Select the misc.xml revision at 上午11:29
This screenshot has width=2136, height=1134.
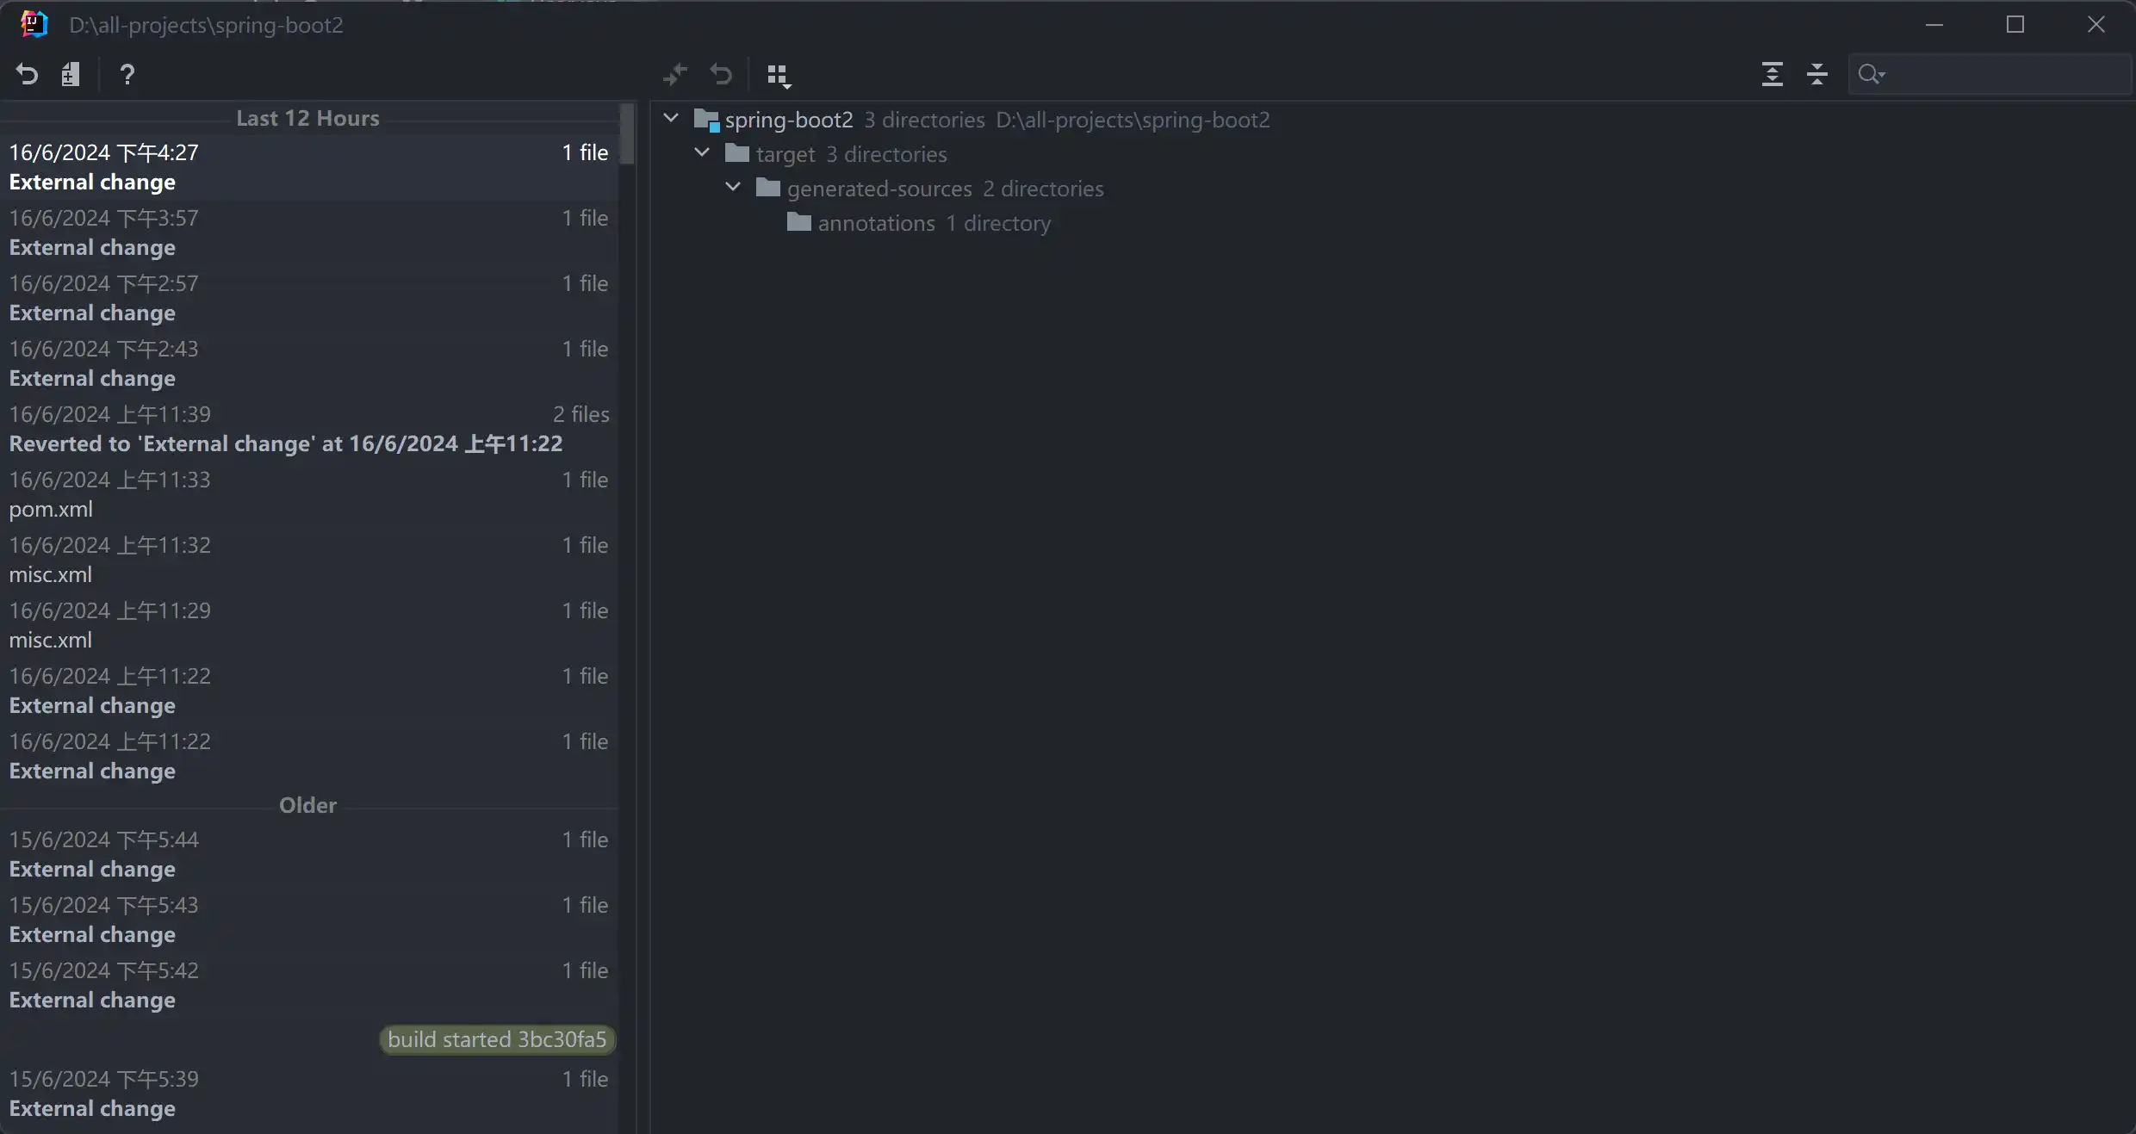[308, 625]
